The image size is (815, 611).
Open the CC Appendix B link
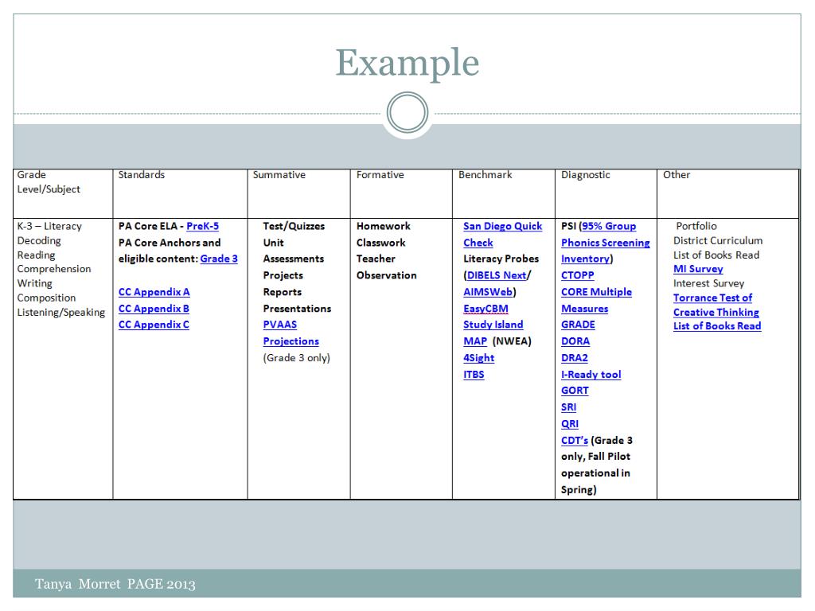tap(154, 309)
